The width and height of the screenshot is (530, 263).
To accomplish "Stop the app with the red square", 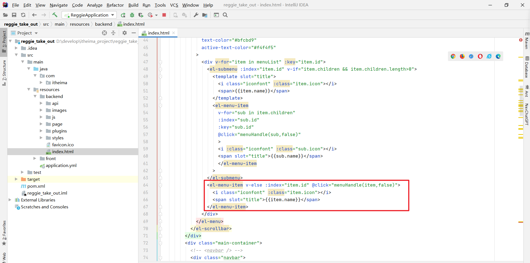I will [164, 15].
